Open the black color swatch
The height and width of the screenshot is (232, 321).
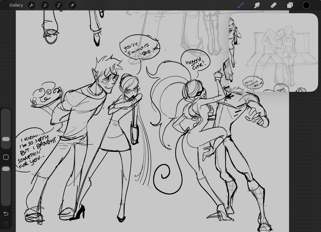[x=306, y=5]
